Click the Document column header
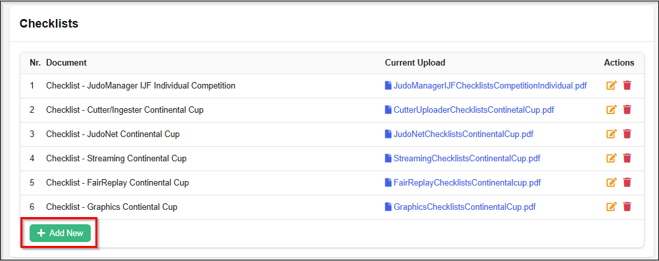Viewport: 659px width, 261px height. 66,63
